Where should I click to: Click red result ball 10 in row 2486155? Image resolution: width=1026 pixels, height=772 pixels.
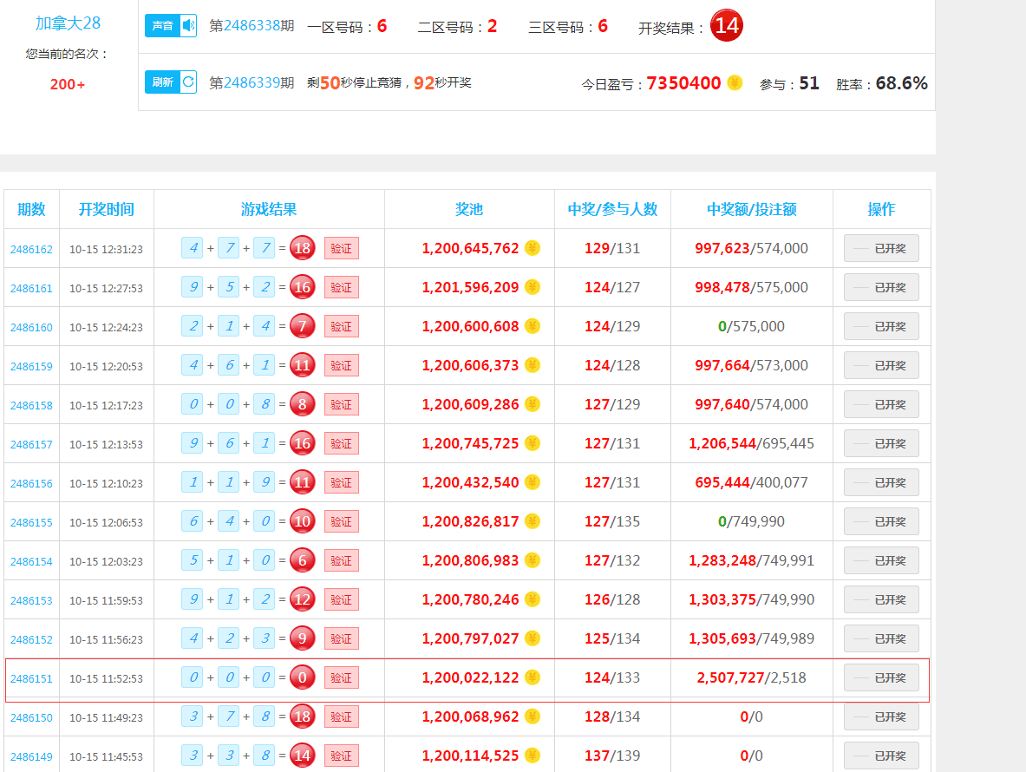303,521
